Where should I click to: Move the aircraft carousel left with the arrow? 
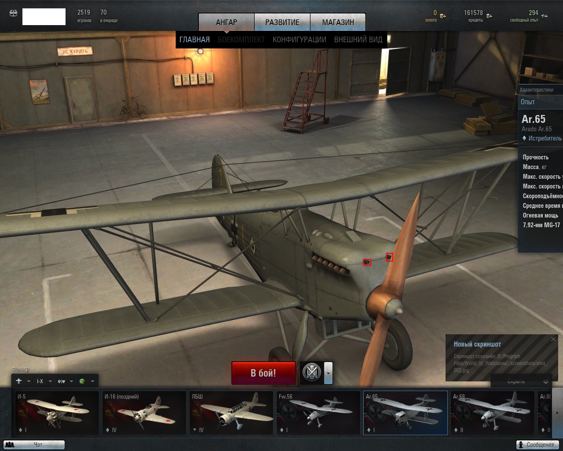click(6, 413)
